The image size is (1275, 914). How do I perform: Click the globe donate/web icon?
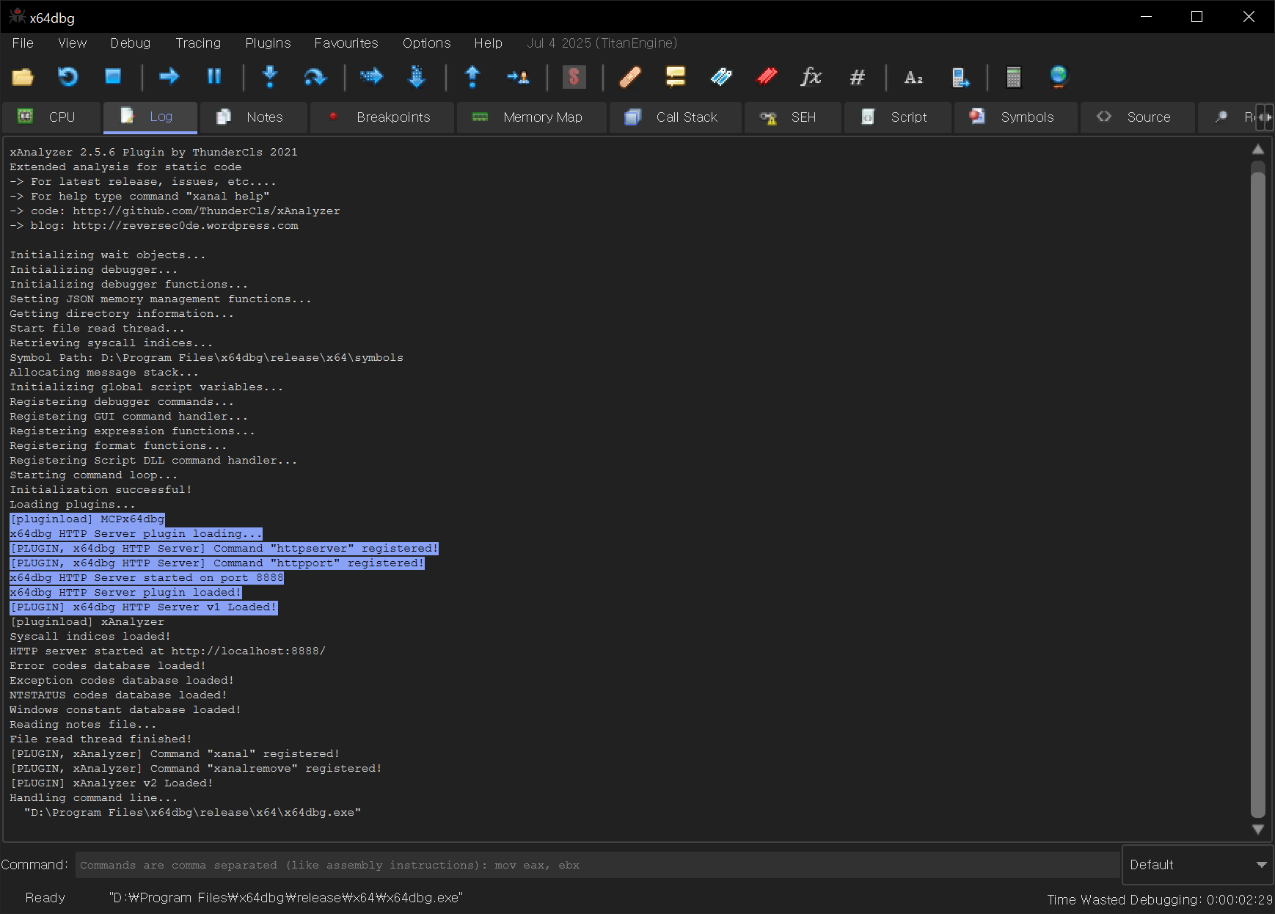click(x=1059, y=76)
